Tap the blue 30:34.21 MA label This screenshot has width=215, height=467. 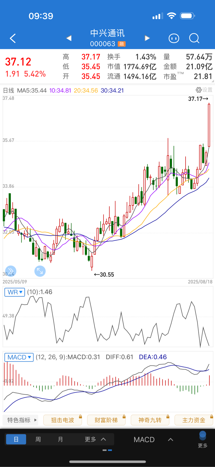pyautogui.click(x=112, y=90)
